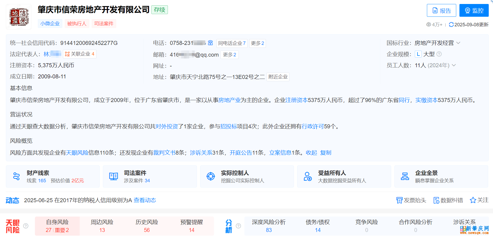Image resolution: width=493 pixels, height=237 pixels.
Task: Click the 监控 monitor button
Action: tap(474, 11)
